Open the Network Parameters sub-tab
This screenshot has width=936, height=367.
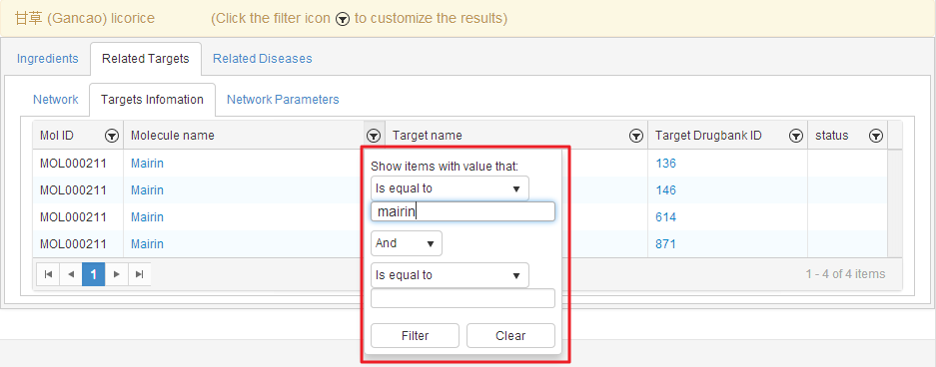(283, 100)
